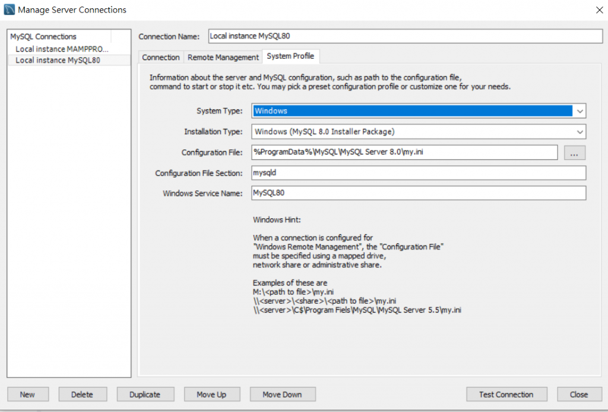Image resolution: width=608 pixels, height=412 pixels.
Task: Click 'Examples of these are' text
Action: [x=290, y=282]
